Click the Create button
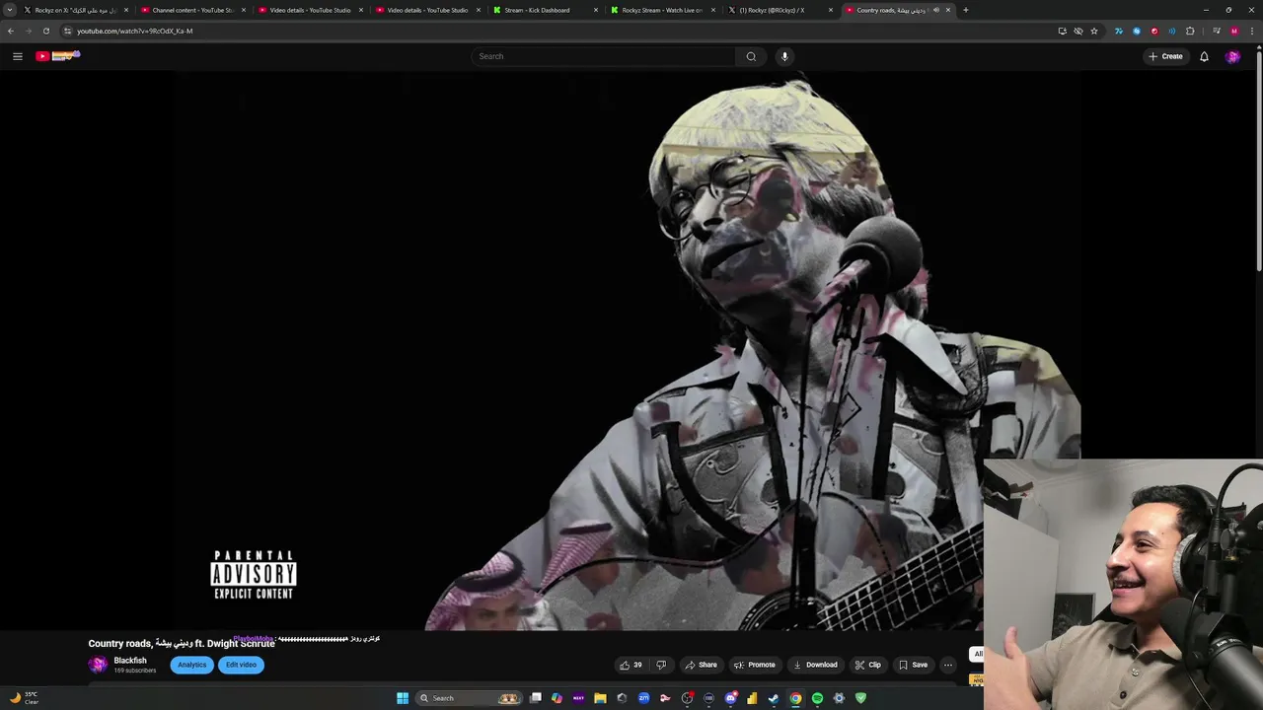Screen dimensions: 1263x710 click(x=1165, y=56)
